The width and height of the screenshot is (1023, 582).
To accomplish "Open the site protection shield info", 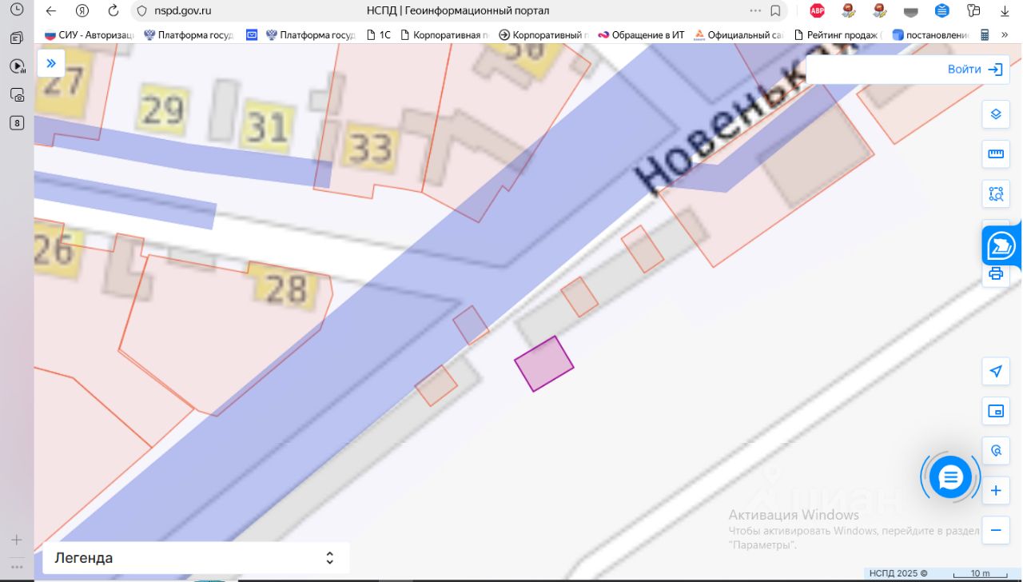I will 142,11.
